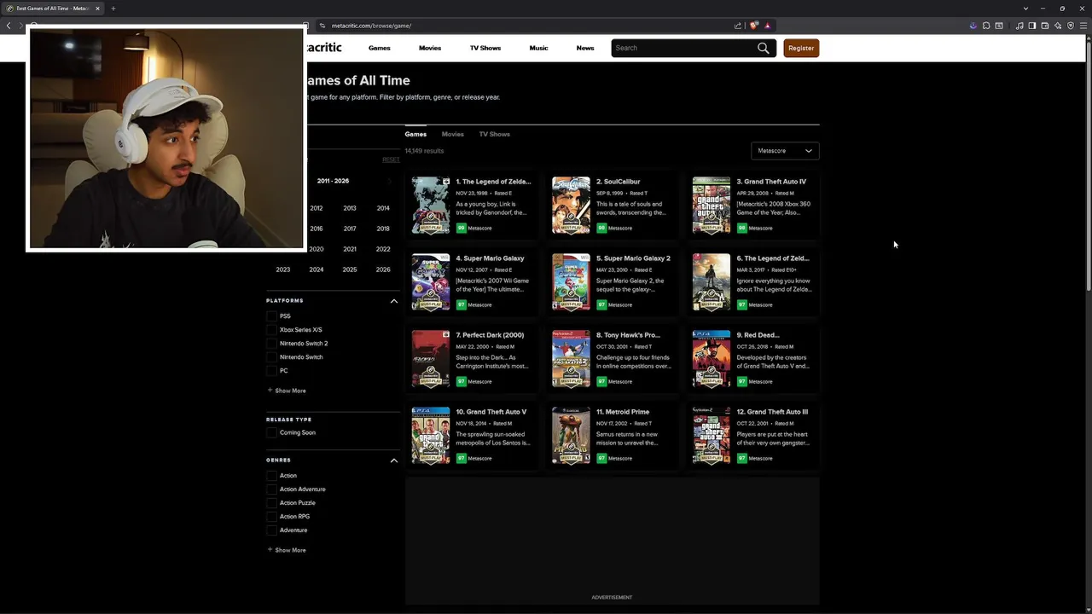Click the RESET filters link
The image size is (1092, 614).
tap(391, 159)
